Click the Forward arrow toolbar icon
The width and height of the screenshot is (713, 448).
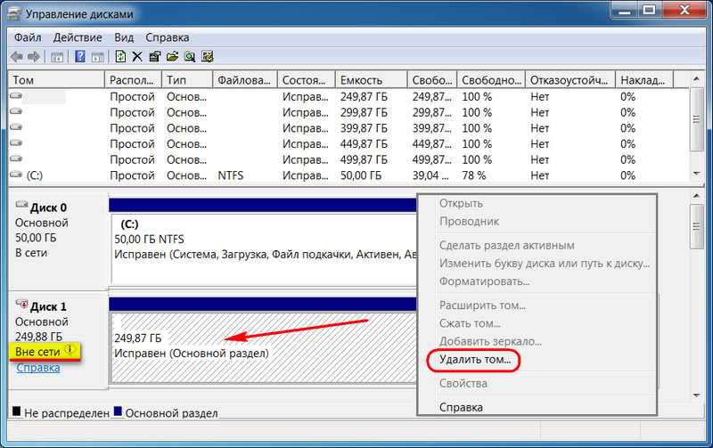click(34, 57)
